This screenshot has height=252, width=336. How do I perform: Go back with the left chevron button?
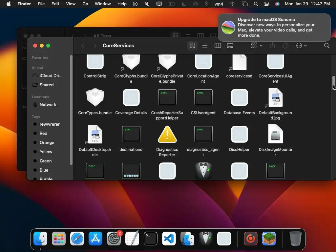[x=83, y=45]
